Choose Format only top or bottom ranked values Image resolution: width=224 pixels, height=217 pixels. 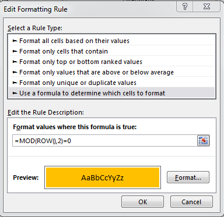coord(111,62)
